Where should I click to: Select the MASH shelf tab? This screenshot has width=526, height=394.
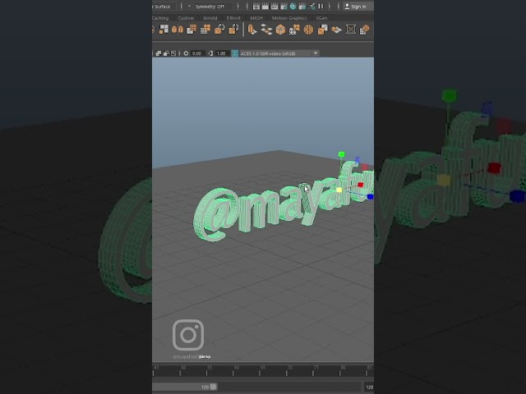[256, 18]
